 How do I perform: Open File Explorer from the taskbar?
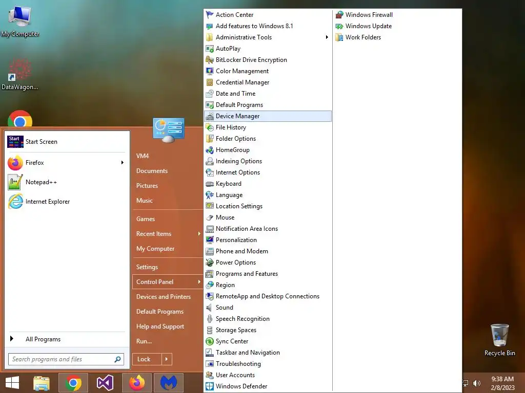[x=42, y=383]
